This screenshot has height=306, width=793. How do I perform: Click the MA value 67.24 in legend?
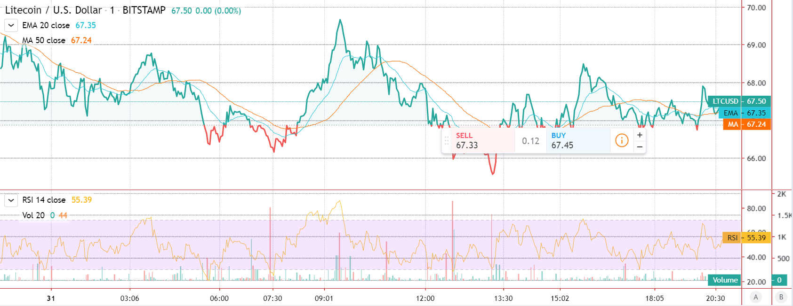click(81, 40)
